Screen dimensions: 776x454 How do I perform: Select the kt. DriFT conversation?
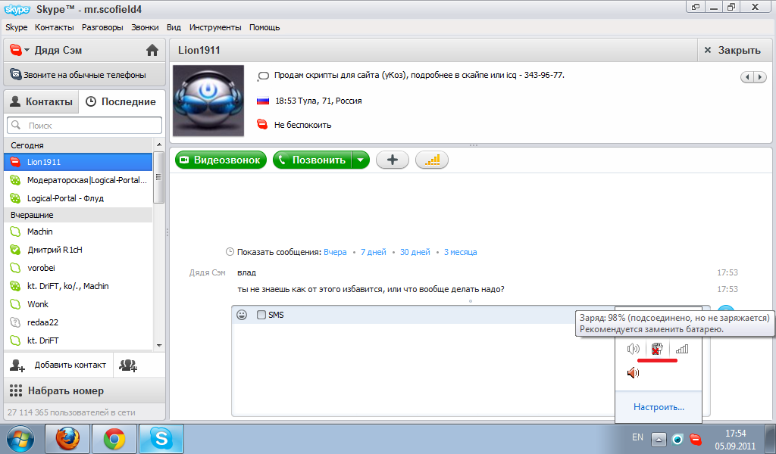(78, 340)
